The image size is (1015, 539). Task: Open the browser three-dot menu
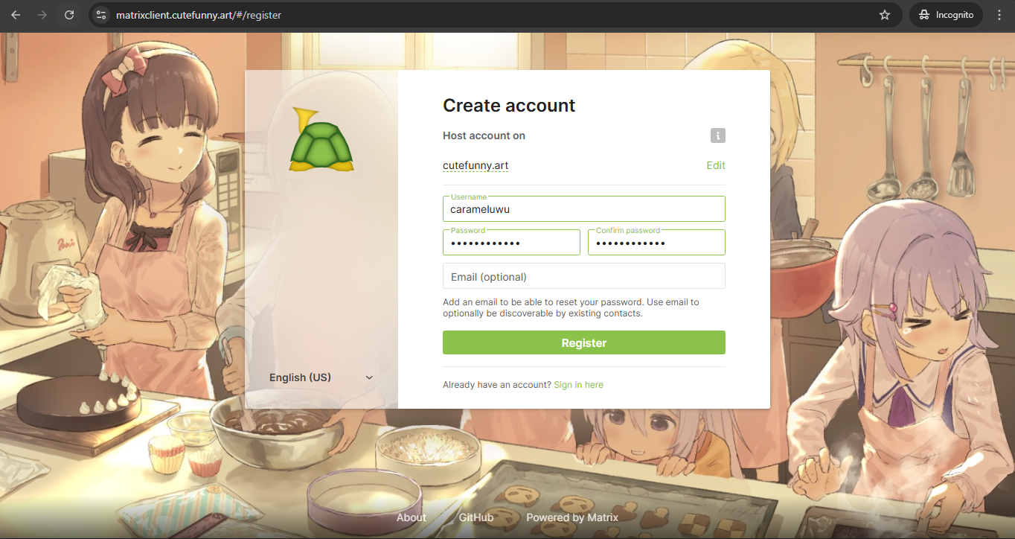(999, 15)
